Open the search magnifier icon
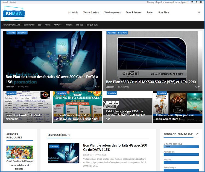 tap(199, 13)
